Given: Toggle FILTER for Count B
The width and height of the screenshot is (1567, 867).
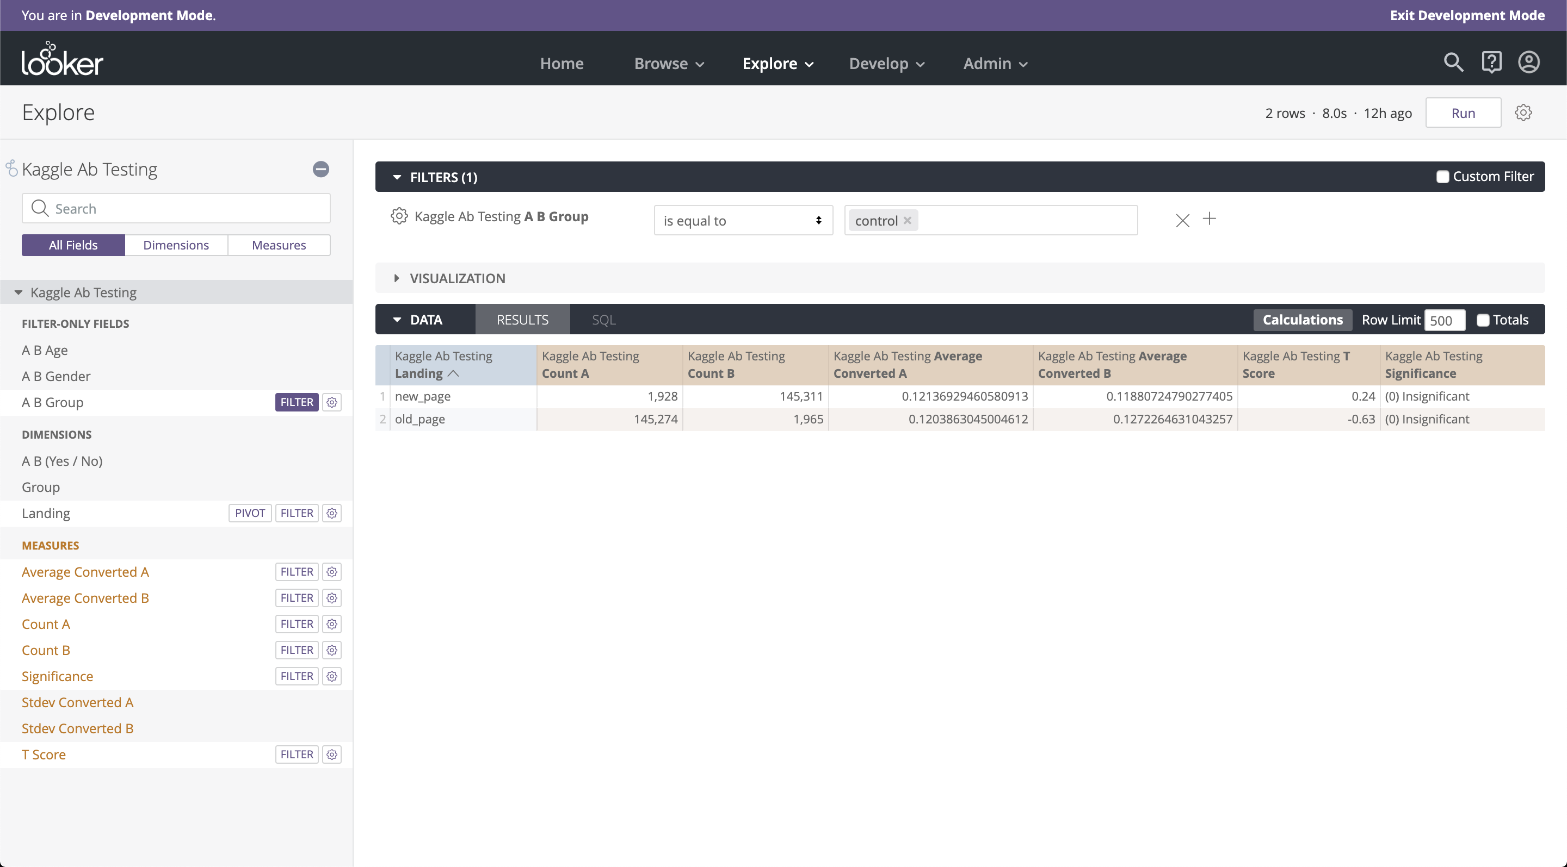Looking at the screenshot, I should [x=297, y=651].
